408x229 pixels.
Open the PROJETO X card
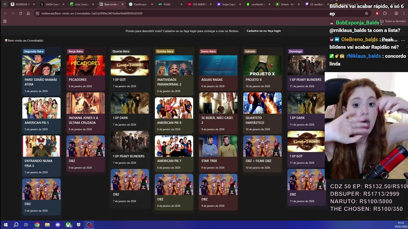point(262,73)
